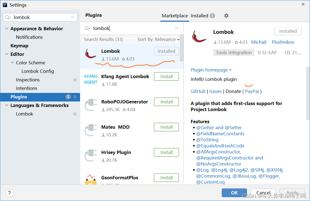The height and width of the screenshot is (201, 310).
Task: Install the RoboPOJOGenerator plugin
Action: (x=166, y=102)
